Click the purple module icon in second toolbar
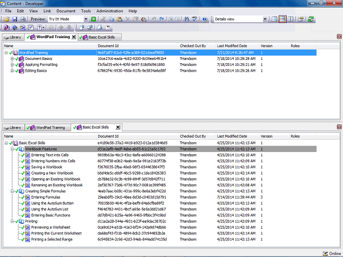This screenshot has height=257, width=343. click(x=6, y=27)
